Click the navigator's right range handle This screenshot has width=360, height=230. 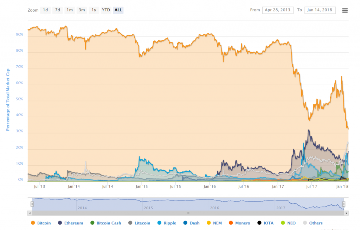tap(344, 204)
